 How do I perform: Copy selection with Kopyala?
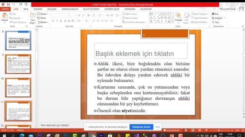[15, 18]
